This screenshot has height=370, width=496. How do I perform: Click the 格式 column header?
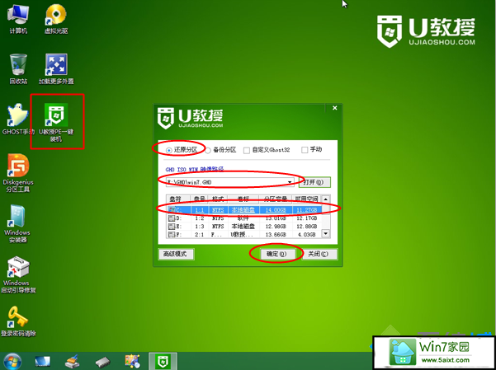[x=218, y=199]
